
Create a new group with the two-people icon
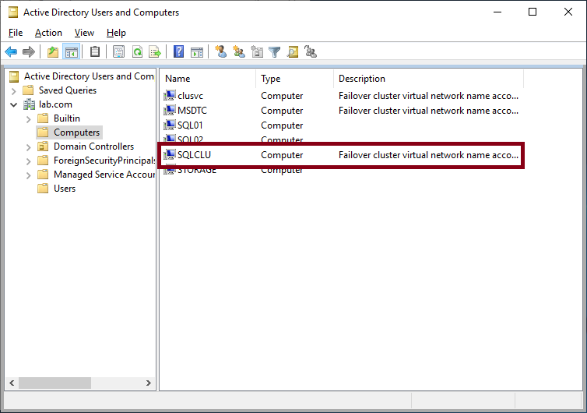238,51
